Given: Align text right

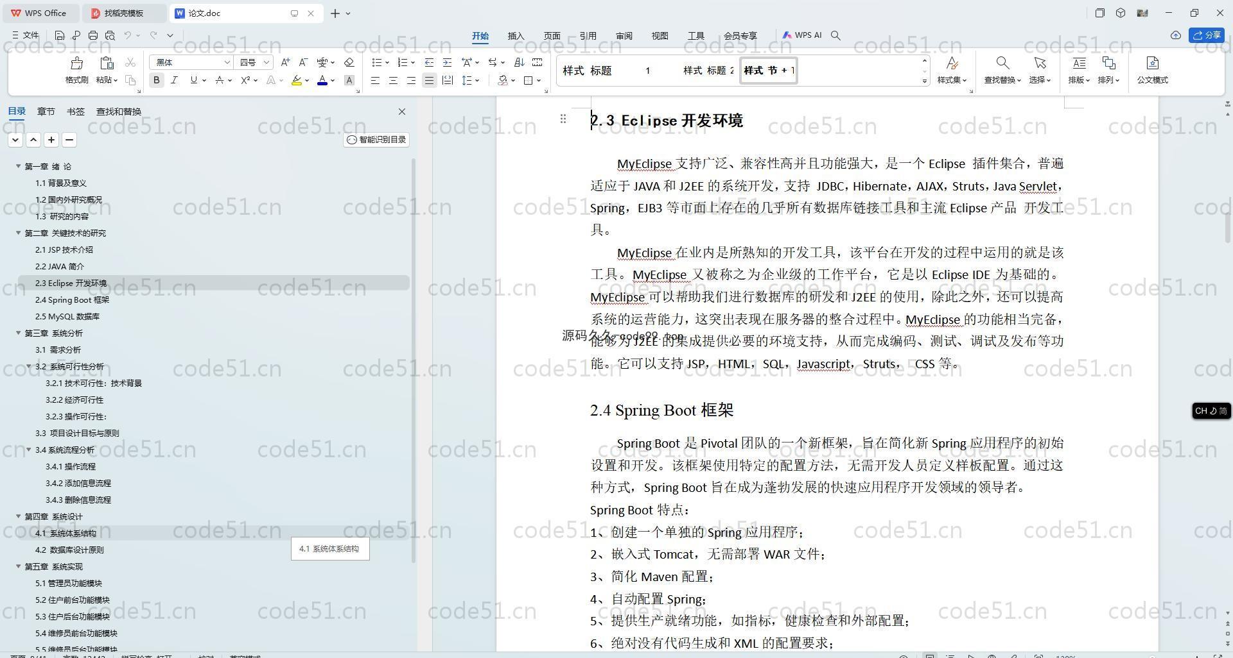Looking at the screenshot, I should (x=411, y=80).
